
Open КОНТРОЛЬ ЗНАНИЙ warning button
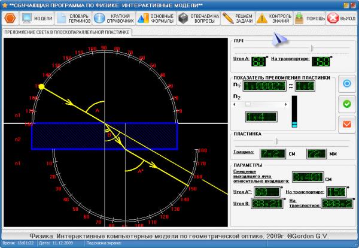[x=274, y=19]
